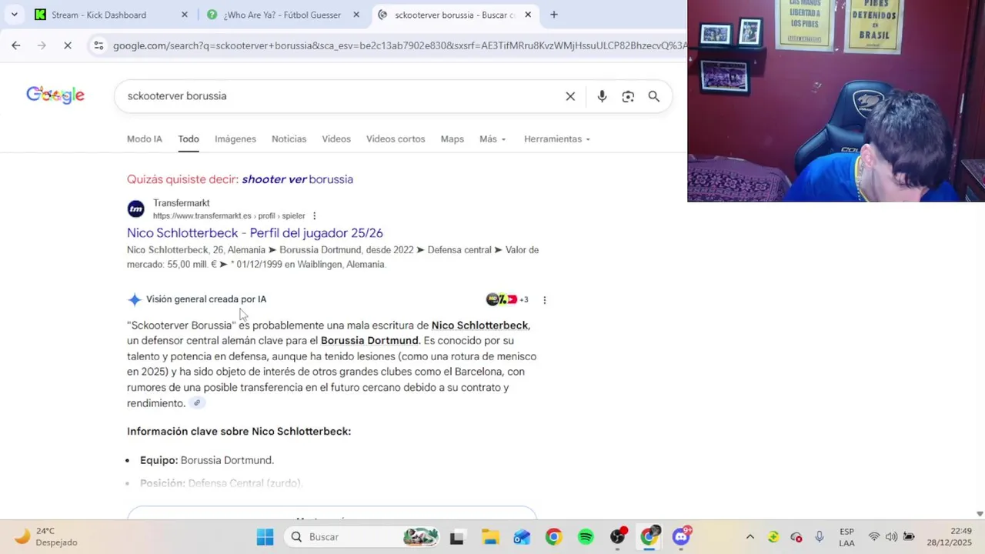This screenshot has height=554, width=985.
Task: Open Nico Schlotterbeck Transfermarkt profile link
Action: (255, 233)
